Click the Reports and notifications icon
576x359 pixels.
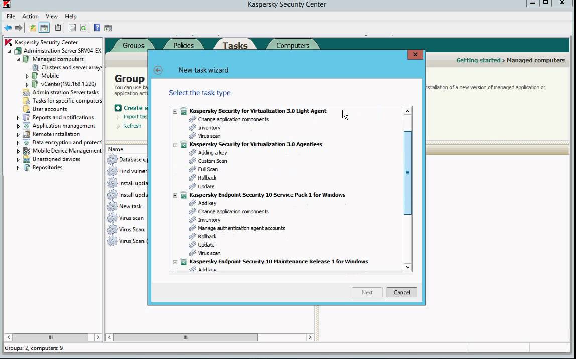[x=26, y=117]
